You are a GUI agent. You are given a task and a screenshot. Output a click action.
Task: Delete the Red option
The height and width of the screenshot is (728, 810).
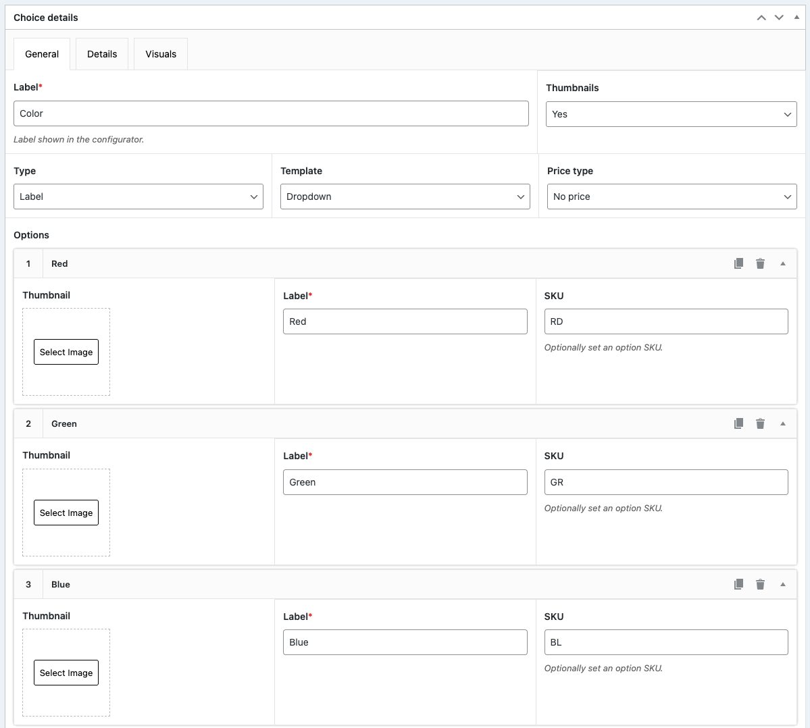pyautogui.click(x=760, y=263)
